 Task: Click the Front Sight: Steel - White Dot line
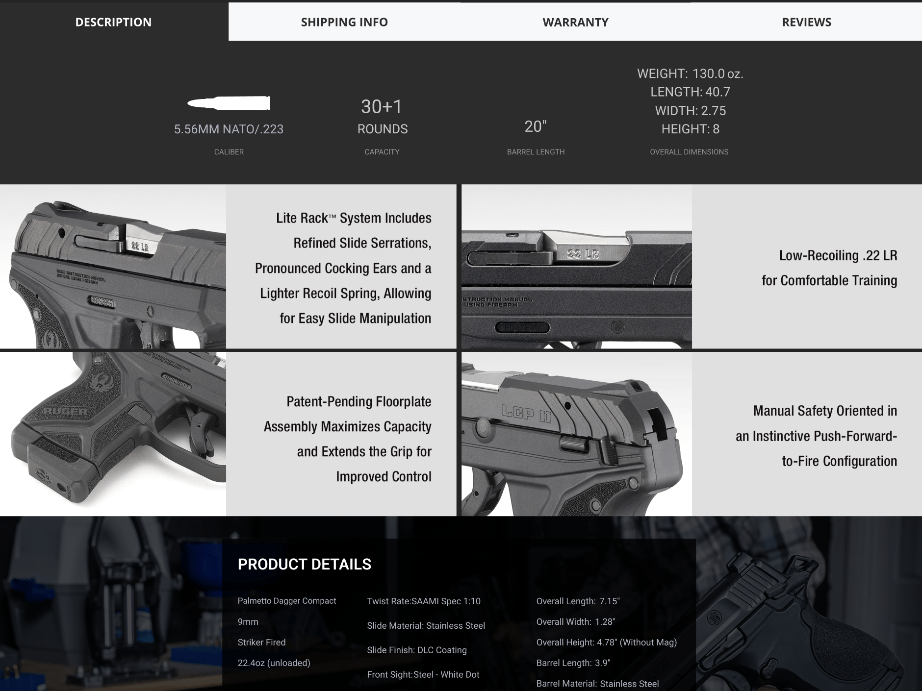click(423, 674)
